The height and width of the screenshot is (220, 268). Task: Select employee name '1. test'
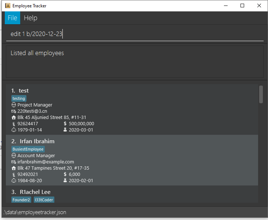point(20,91)
